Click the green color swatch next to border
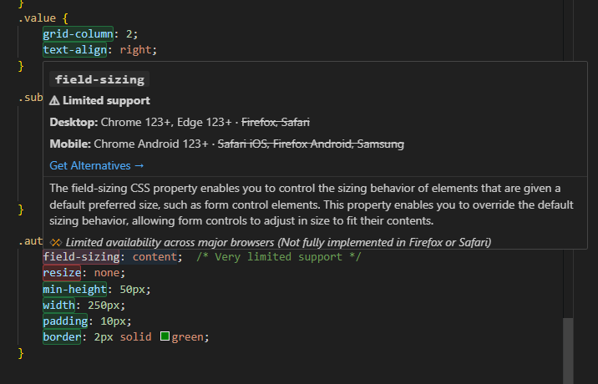The height and width of the screenshot is (384, 598). point(165,336)
